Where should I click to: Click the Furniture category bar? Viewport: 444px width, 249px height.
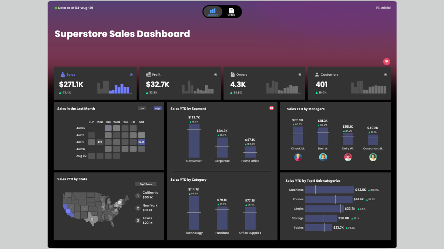(222, 218)
